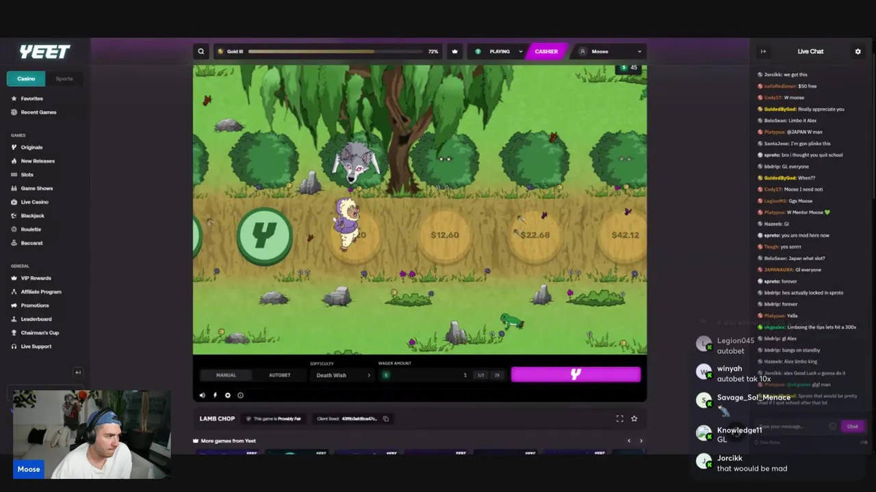Enable turbo mode lightning icon

point(215,395)
